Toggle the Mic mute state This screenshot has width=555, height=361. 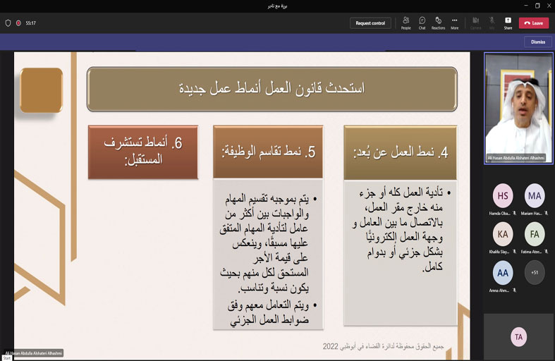[492, 23]
